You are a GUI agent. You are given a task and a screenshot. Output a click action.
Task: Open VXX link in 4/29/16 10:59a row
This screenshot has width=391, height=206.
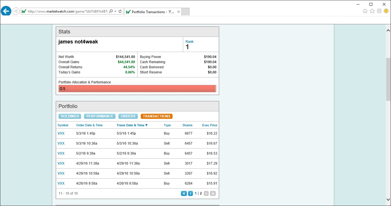[x=61, y=173]
